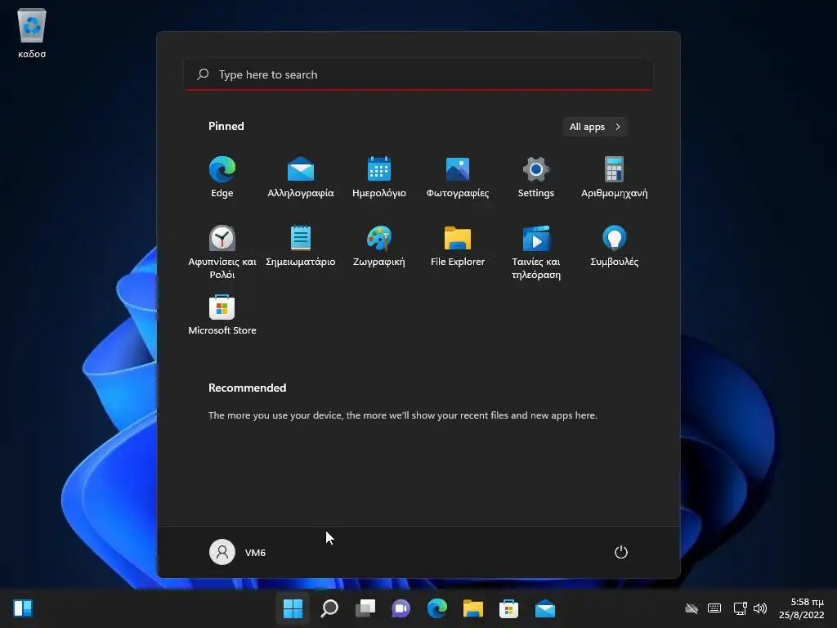Image resolution: width=837 pixels, height=628 pixels.
Task: Open the Αριθμομηχανή calculator app
Action: coord(615,177)
